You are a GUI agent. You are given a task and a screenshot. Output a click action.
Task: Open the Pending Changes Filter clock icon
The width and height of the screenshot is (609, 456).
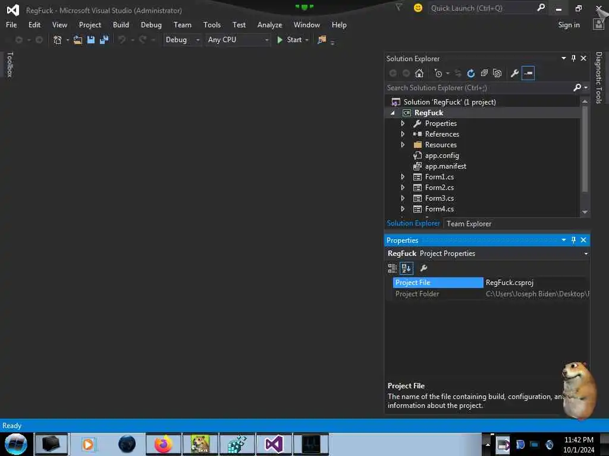coord(438,73)
